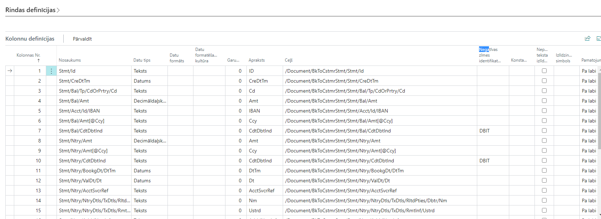Click the share icon in Kolonnu definīcijas toolbar
The width and height of the screenshot is (601, 219).
coord(587,38)
